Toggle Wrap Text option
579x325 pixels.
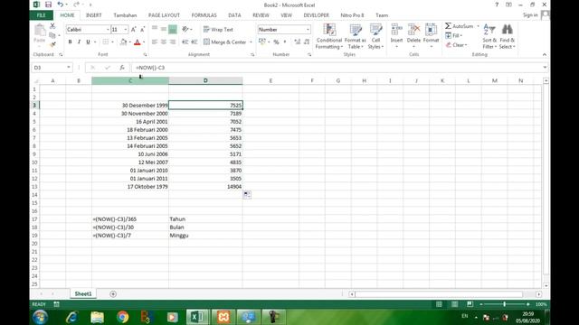click(x=218, y=30)
